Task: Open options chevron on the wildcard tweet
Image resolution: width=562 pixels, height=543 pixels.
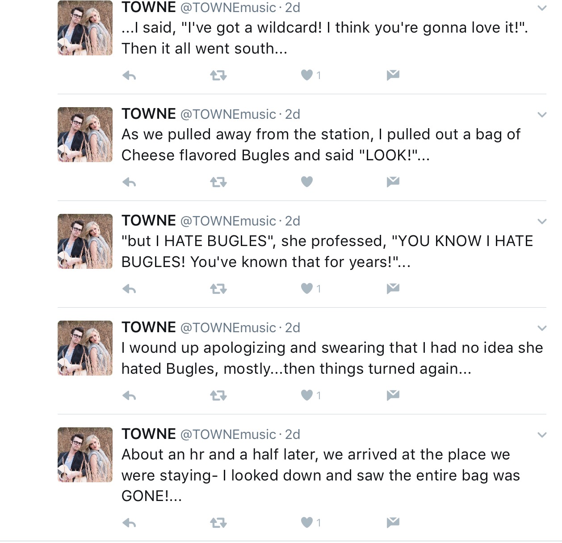Action: (x=542, y=8)
